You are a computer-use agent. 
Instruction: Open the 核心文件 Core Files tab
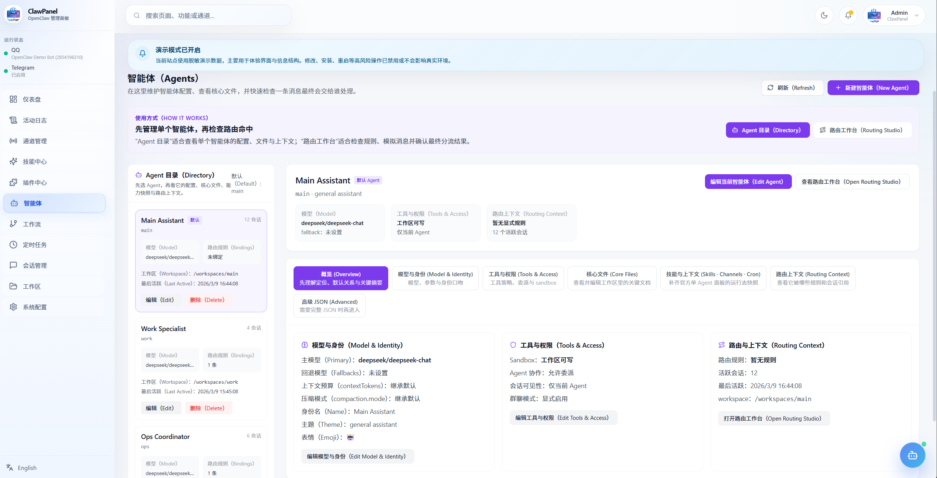[612, 278]
